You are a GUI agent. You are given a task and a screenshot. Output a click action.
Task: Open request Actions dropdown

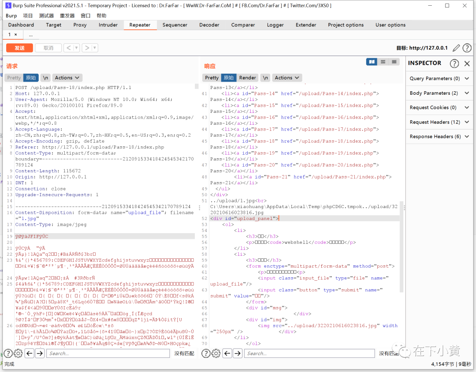coord(67,78)
